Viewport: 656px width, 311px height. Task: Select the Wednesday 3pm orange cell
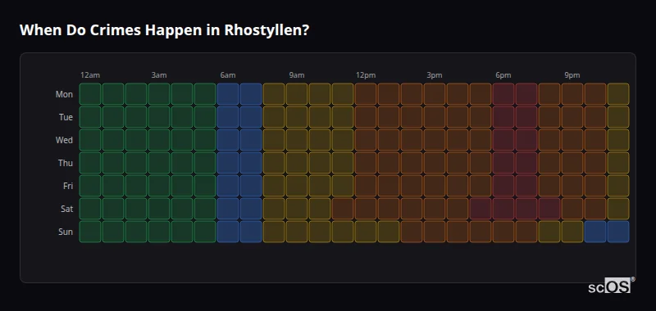tap(435, 140)
